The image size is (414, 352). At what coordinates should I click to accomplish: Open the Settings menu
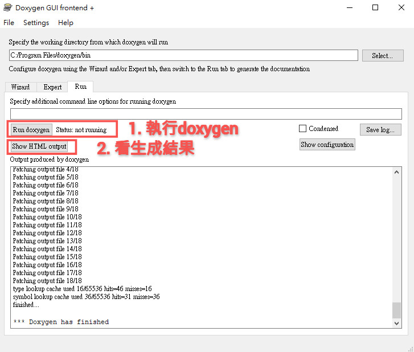[x=36, y=23]
